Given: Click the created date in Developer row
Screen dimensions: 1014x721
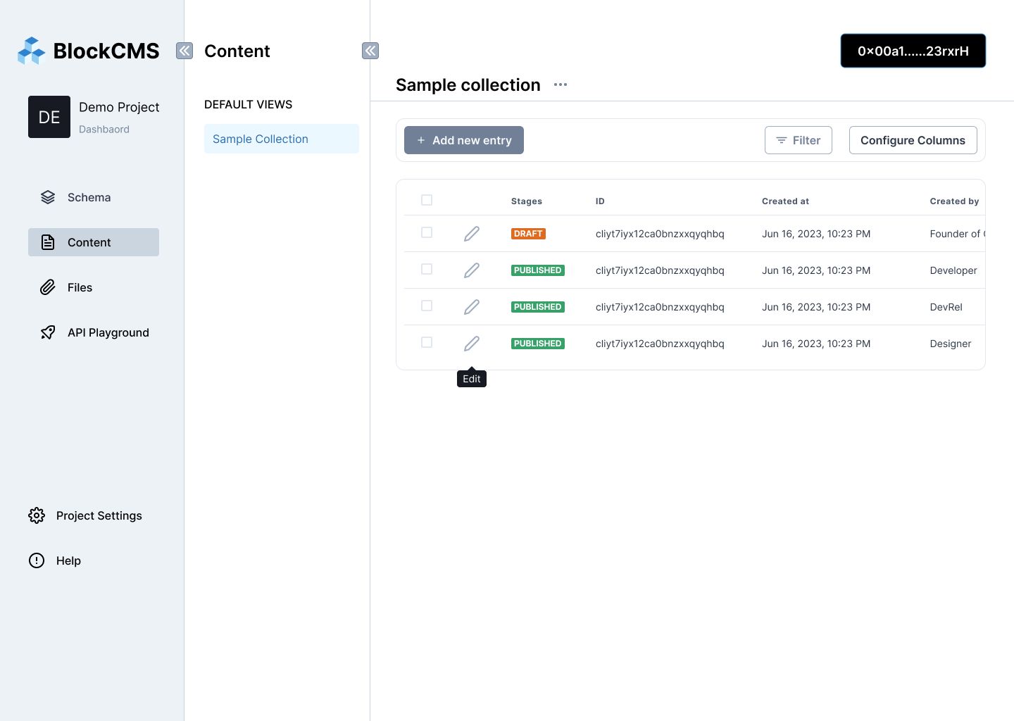Looking at the screenshot, I should (x=816, y=270).
